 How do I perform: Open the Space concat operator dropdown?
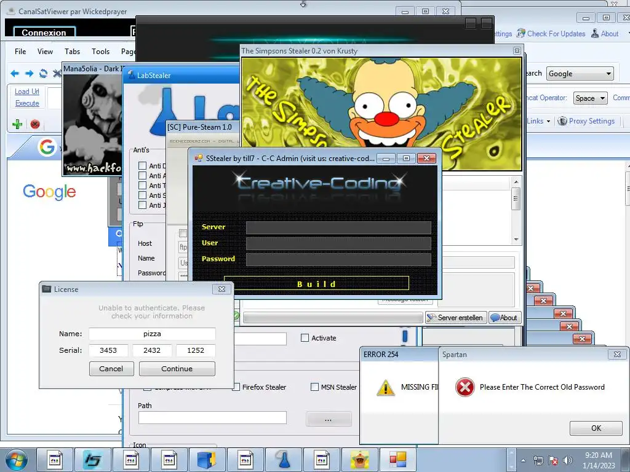(590, 98)
